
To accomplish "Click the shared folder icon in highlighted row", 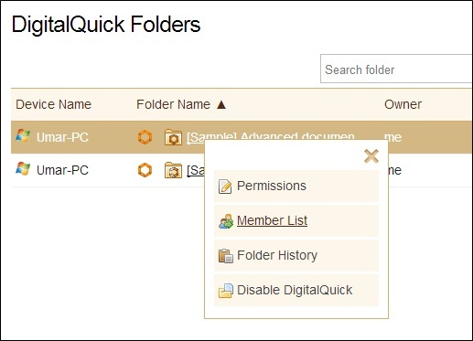I will click(173, 137).
